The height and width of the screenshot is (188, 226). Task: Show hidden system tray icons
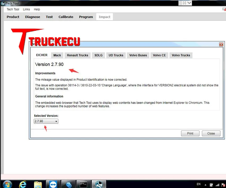[205, 185]
